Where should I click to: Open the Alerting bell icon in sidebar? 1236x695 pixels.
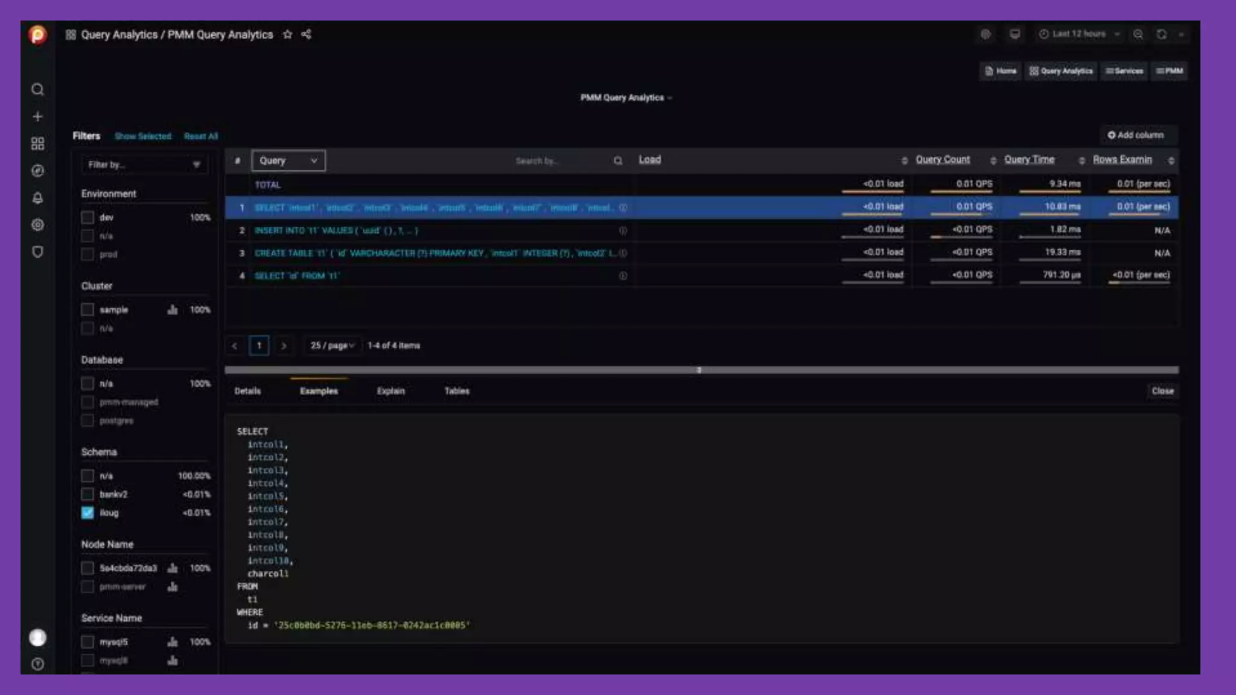(x=37, y=198)
